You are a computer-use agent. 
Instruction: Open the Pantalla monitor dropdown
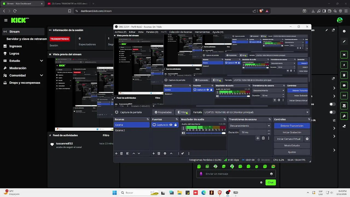coord(256,112)
